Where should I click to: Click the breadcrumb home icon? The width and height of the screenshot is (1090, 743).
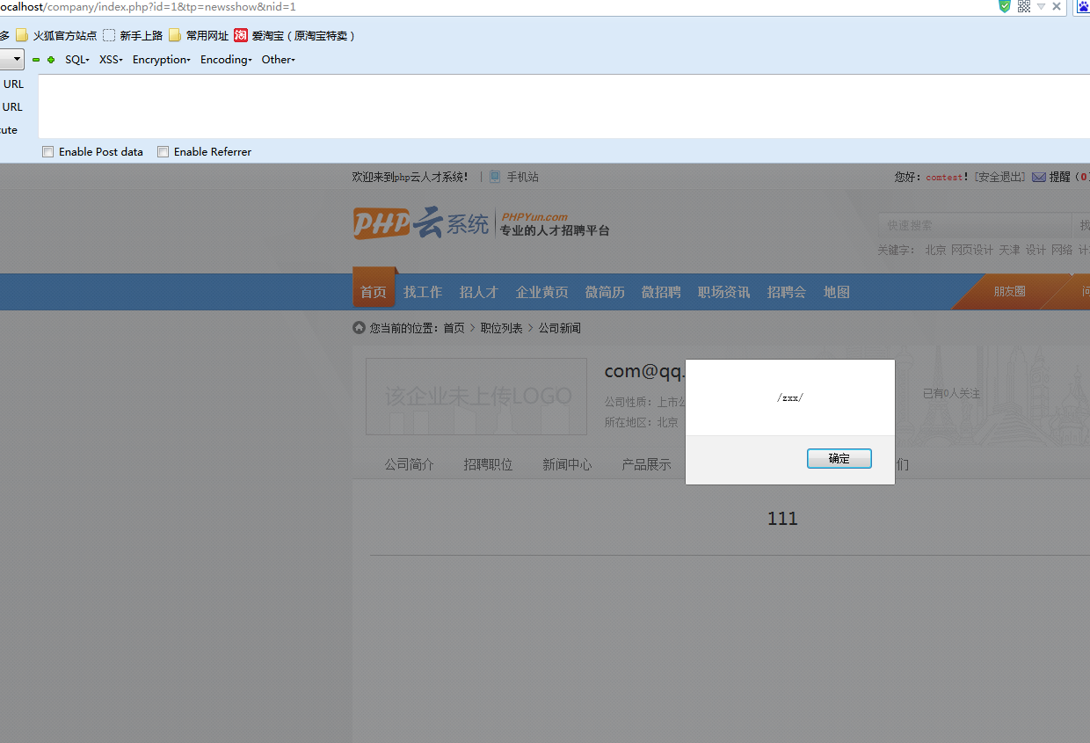coord(359,328)
